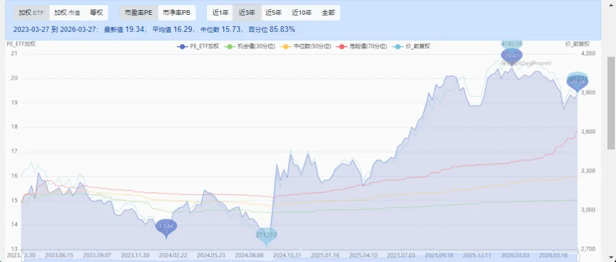Click the 2717.12 lowest price marker
This screenshot has height=262, width=616.
coord(266,235)
